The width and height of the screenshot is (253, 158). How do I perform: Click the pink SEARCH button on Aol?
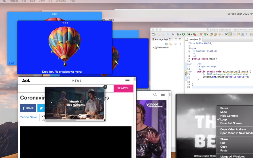pyautogui.click(x=123, y=88)
